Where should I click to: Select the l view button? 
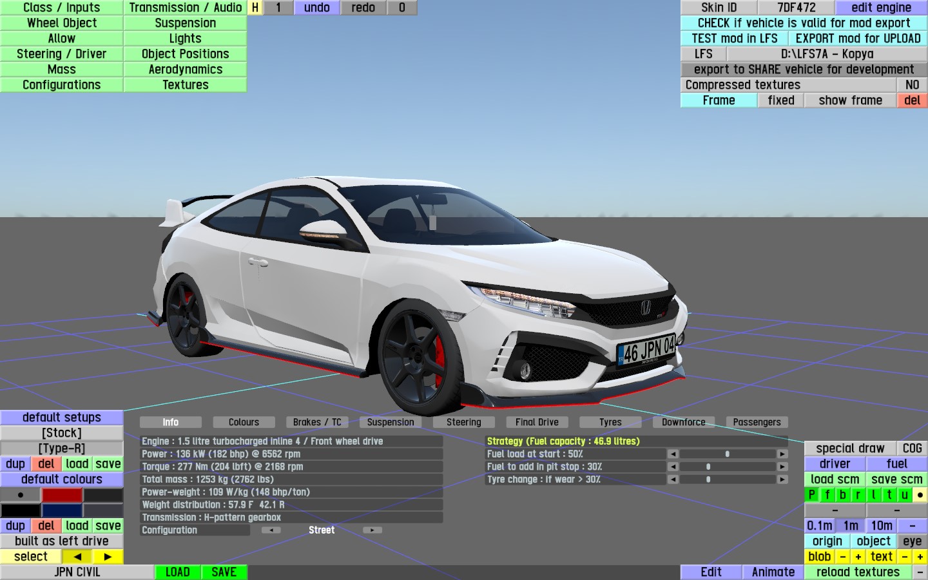pos(873,495)
